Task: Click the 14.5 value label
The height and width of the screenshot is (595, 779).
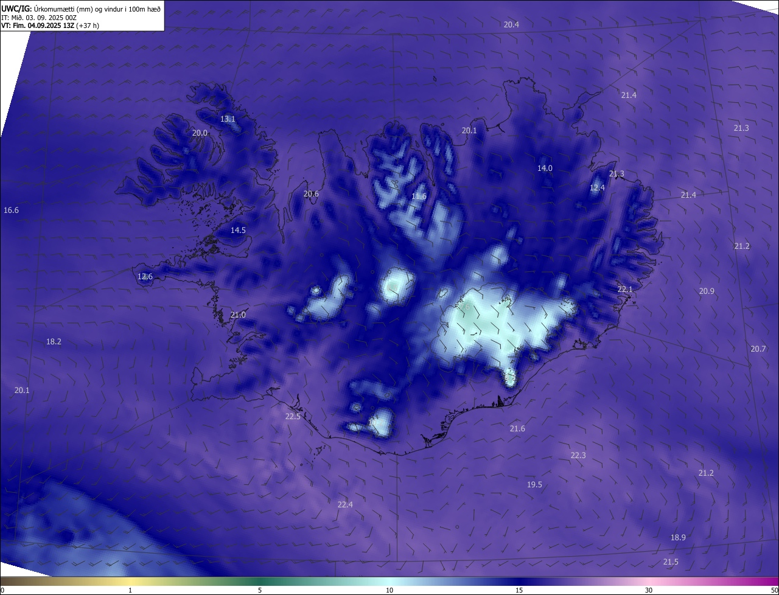Action: [238, 230]
